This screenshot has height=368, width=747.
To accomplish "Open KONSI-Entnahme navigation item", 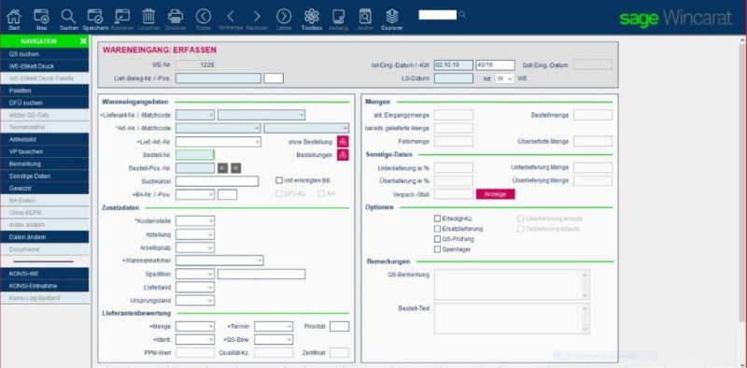I will [44, 286].
